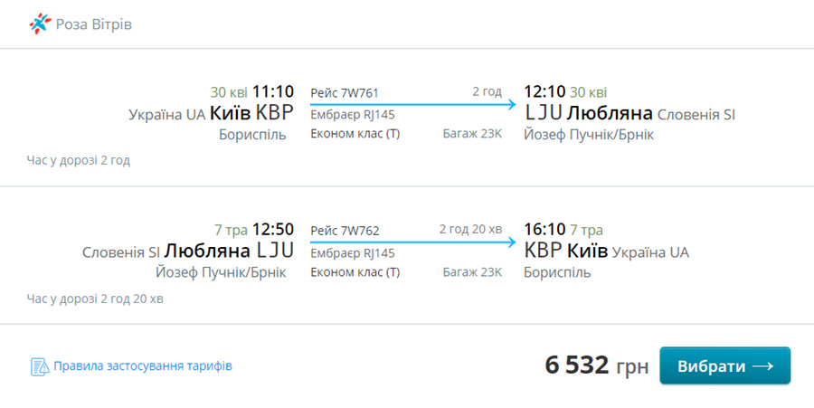Image resolution: width=814 pixels, height=408 pixels.
Task: Click the outbound Багаж 23K baggage label
Action: tap(472, 134)
